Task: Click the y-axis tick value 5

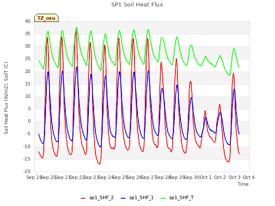Action: click(x=29, y=109)
